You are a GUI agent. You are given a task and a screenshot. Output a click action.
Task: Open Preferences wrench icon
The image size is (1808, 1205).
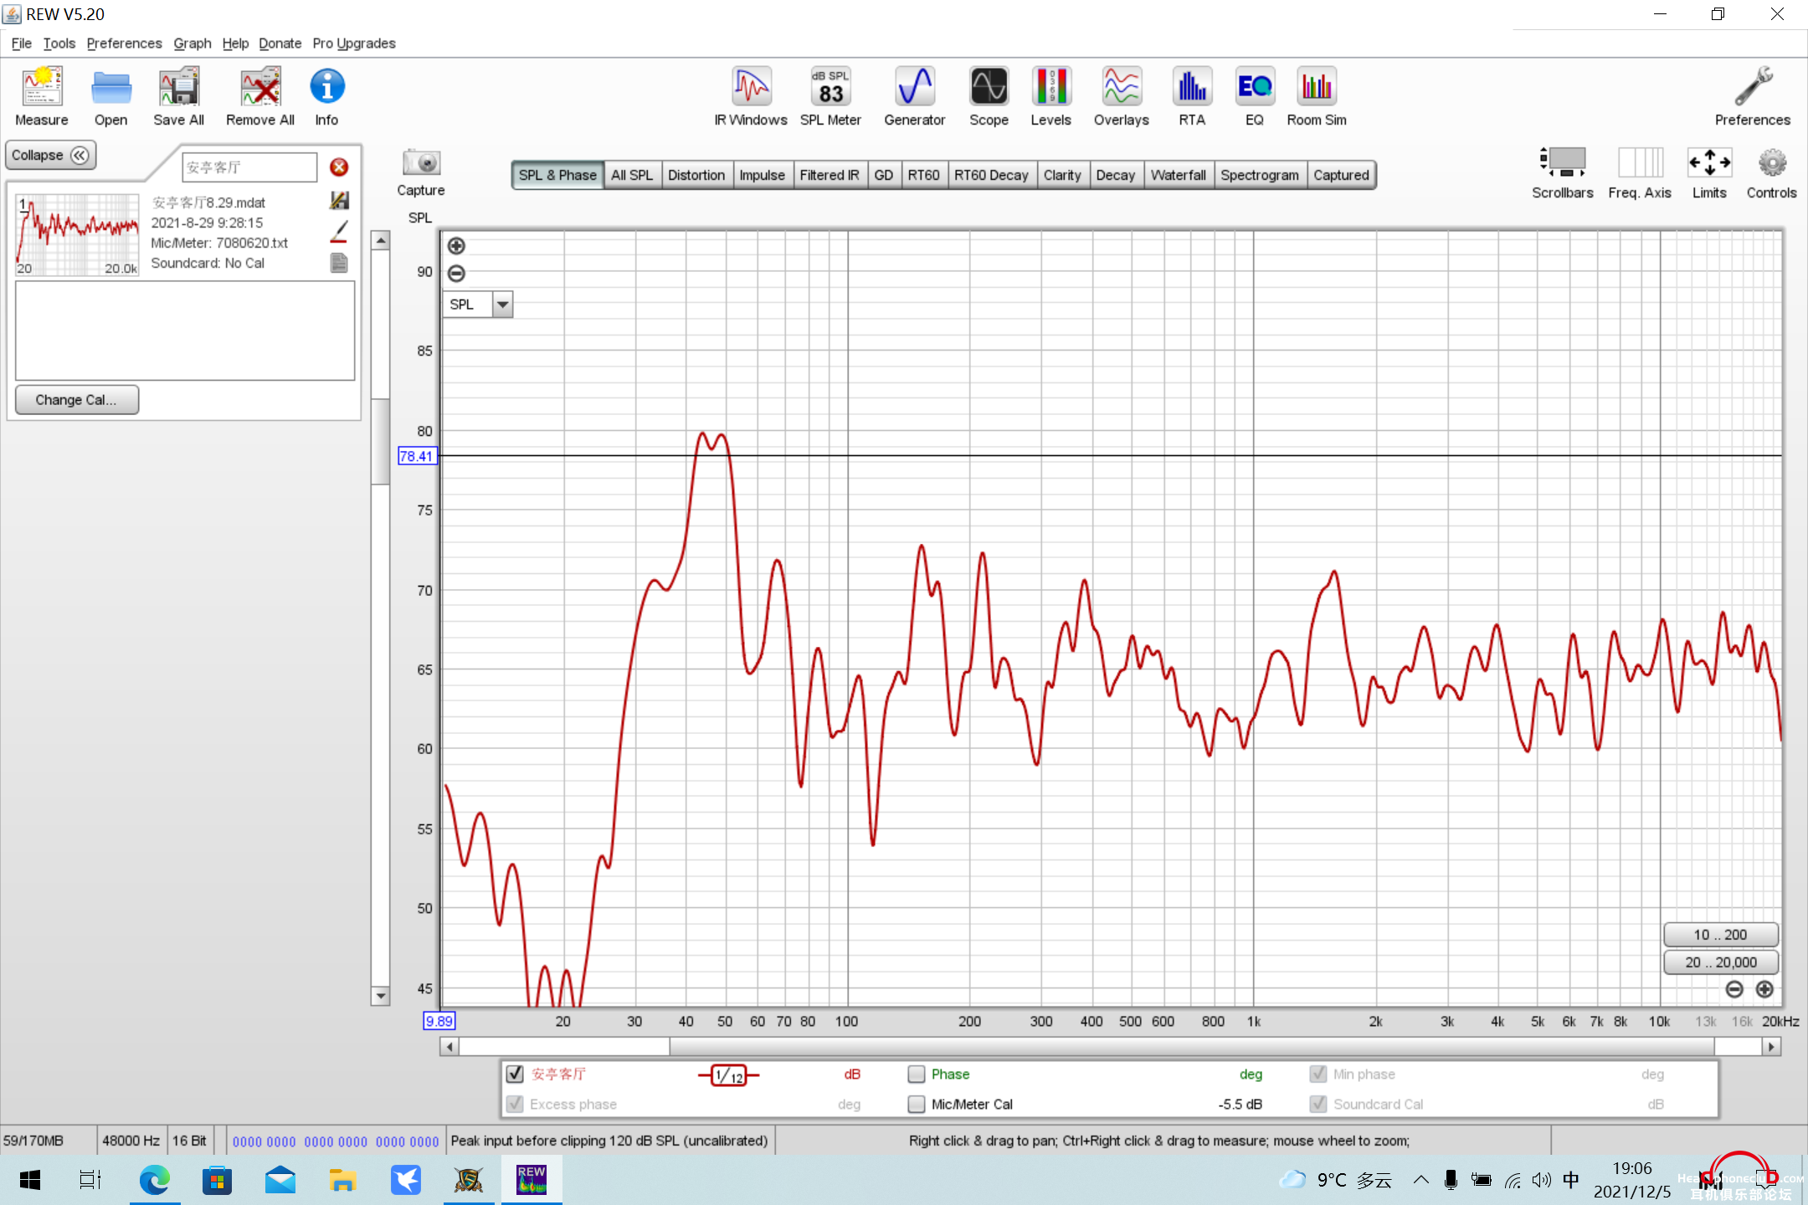coord(1753,86)
